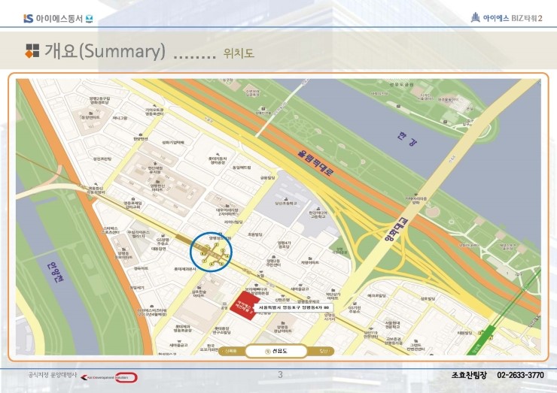Click the 위치도 subtitle
The width and height of the screenshot is (557, 393).
(x=239, y=53)
